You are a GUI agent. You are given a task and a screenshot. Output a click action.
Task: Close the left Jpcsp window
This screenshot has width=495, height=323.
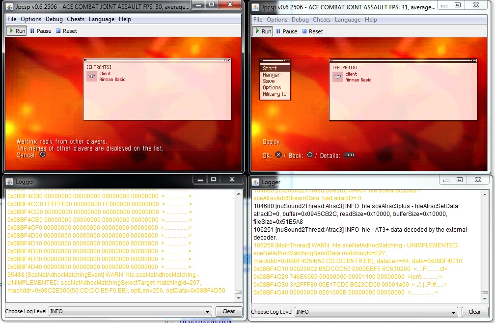[x=230, y=5]
